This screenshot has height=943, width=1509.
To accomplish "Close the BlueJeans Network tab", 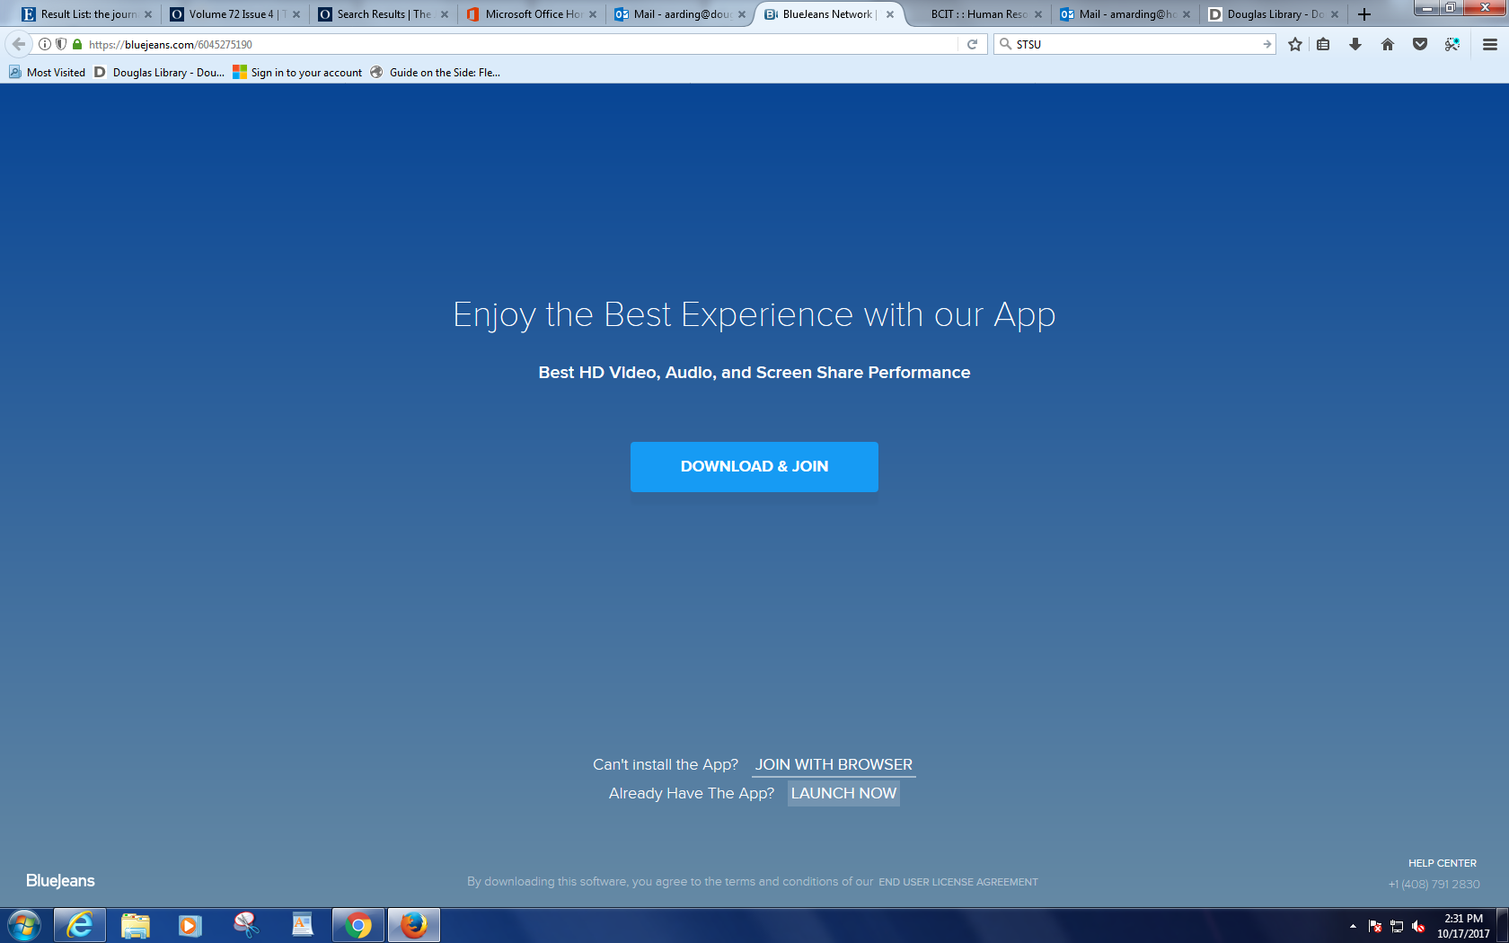I will (890, 14).
